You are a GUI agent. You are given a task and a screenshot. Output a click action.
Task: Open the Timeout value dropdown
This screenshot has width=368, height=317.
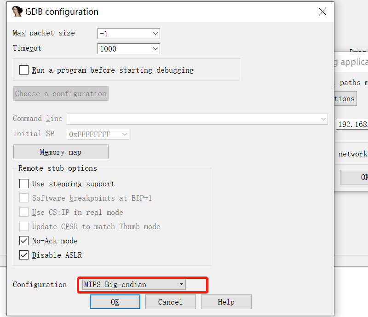tap(155, 49)
